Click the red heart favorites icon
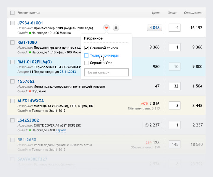 (107, 28)
